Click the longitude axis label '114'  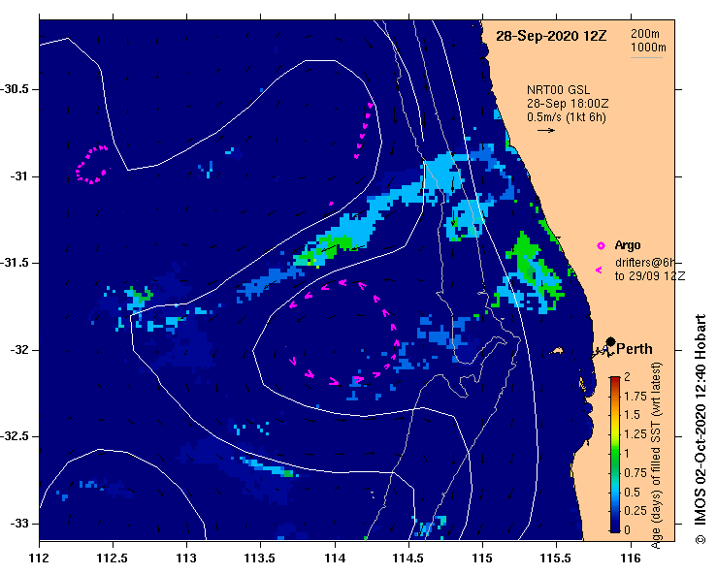point(335,558)
